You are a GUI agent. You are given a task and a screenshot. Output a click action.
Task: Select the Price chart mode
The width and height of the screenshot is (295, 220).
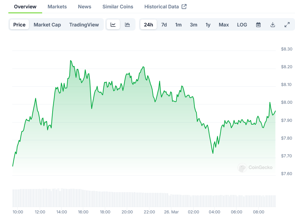(x=20, y=25)
